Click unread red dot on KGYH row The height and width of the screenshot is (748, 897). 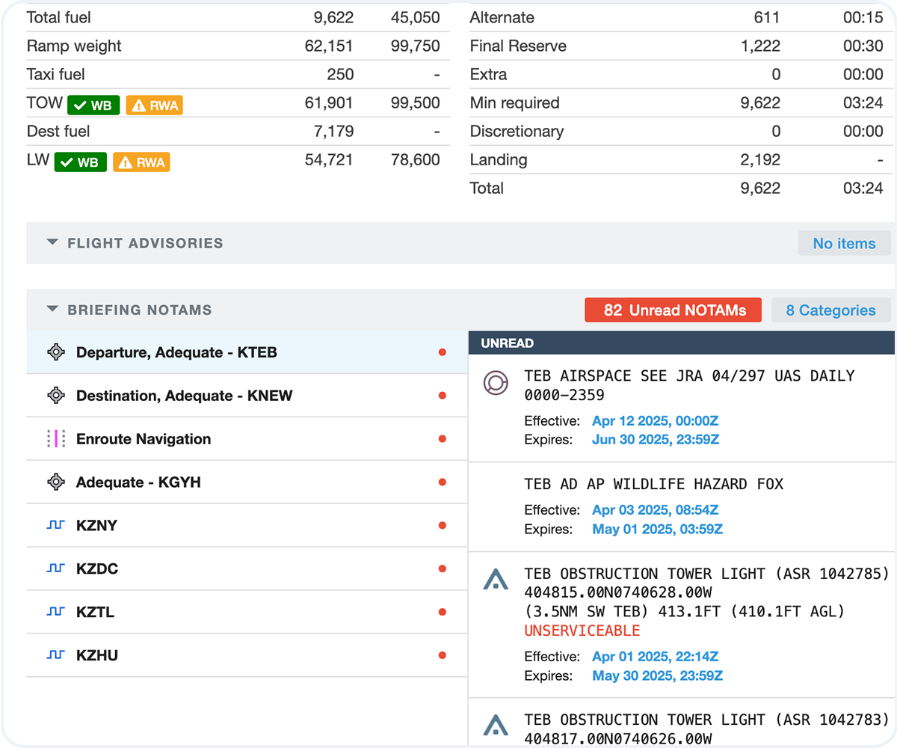tap(443, 482)
